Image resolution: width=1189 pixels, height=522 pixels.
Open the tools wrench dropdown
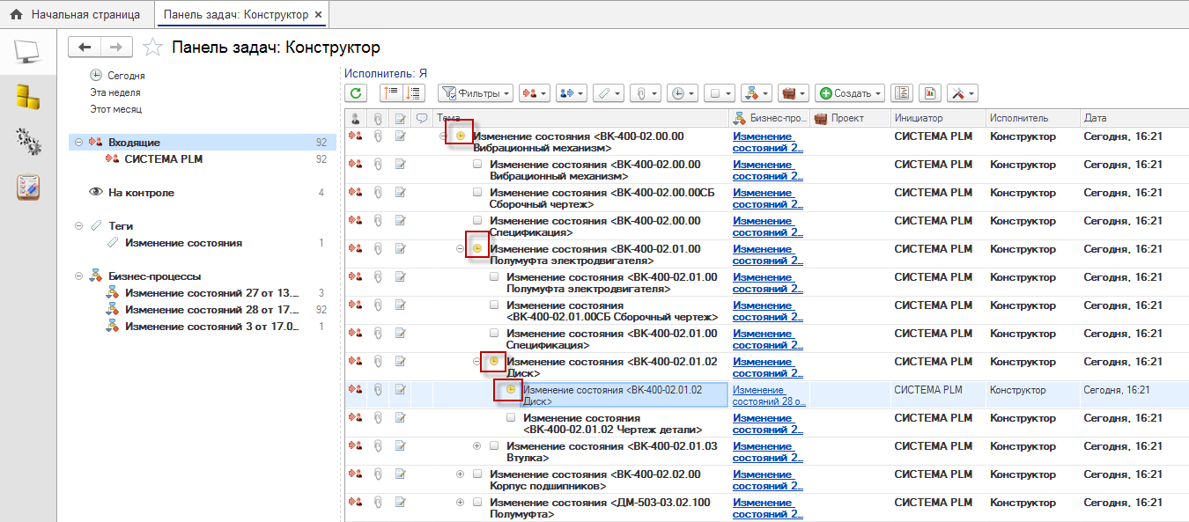[x=962, y=93]
